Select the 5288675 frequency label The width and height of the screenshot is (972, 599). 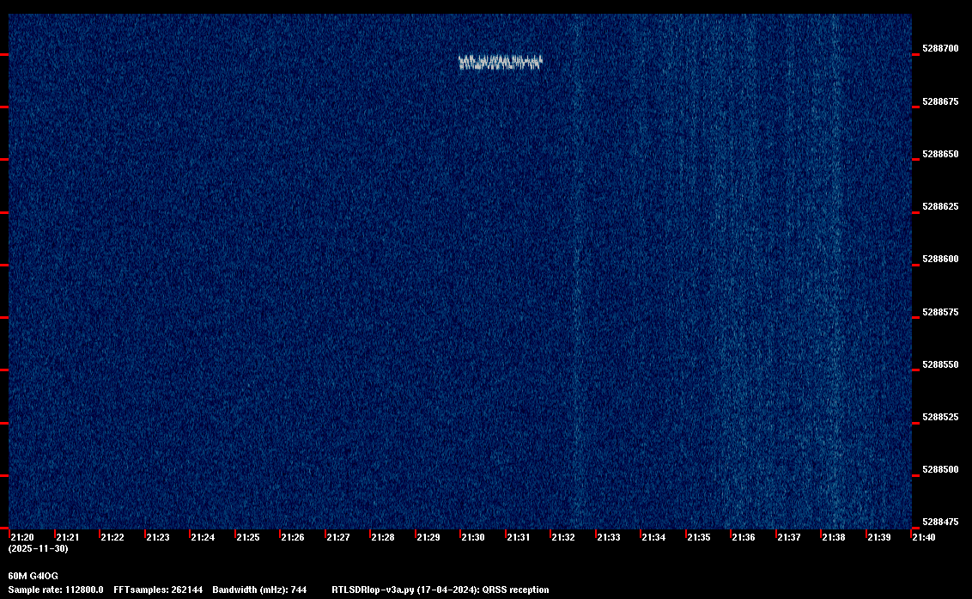pos(940,101)
